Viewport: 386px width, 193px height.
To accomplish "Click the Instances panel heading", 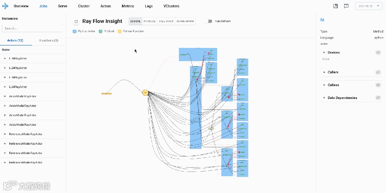I will coord(10,19).
